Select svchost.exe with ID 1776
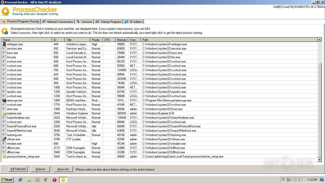 (x=159, y=105)
